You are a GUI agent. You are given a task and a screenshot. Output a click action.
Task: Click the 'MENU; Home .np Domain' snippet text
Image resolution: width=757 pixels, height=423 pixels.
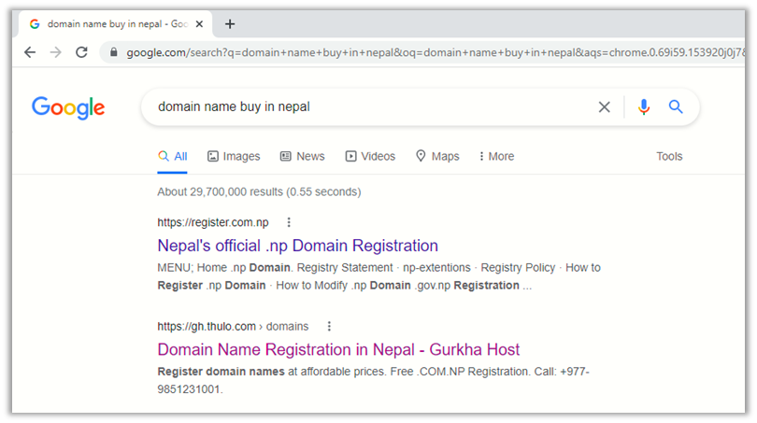pos(379,276)
